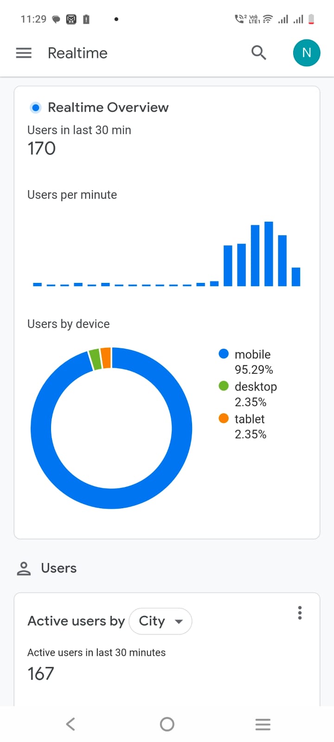Tap the Users section heading
This screenshot has height=742, width=334.
tap(58, 568)
